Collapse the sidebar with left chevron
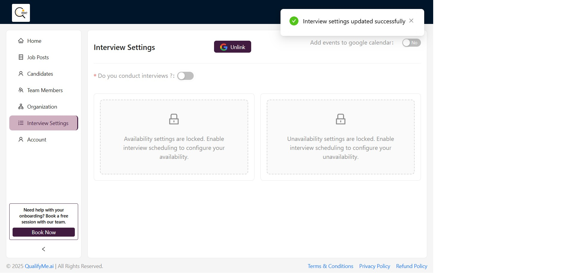This screenshot has height=274, width=570. pos(44,249)
